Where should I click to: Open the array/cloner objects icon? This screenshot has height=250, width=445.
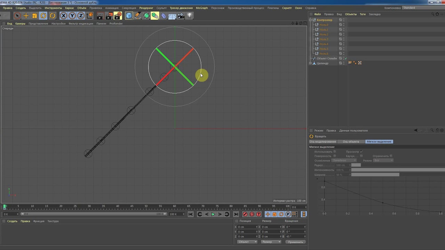coord(155,16)
